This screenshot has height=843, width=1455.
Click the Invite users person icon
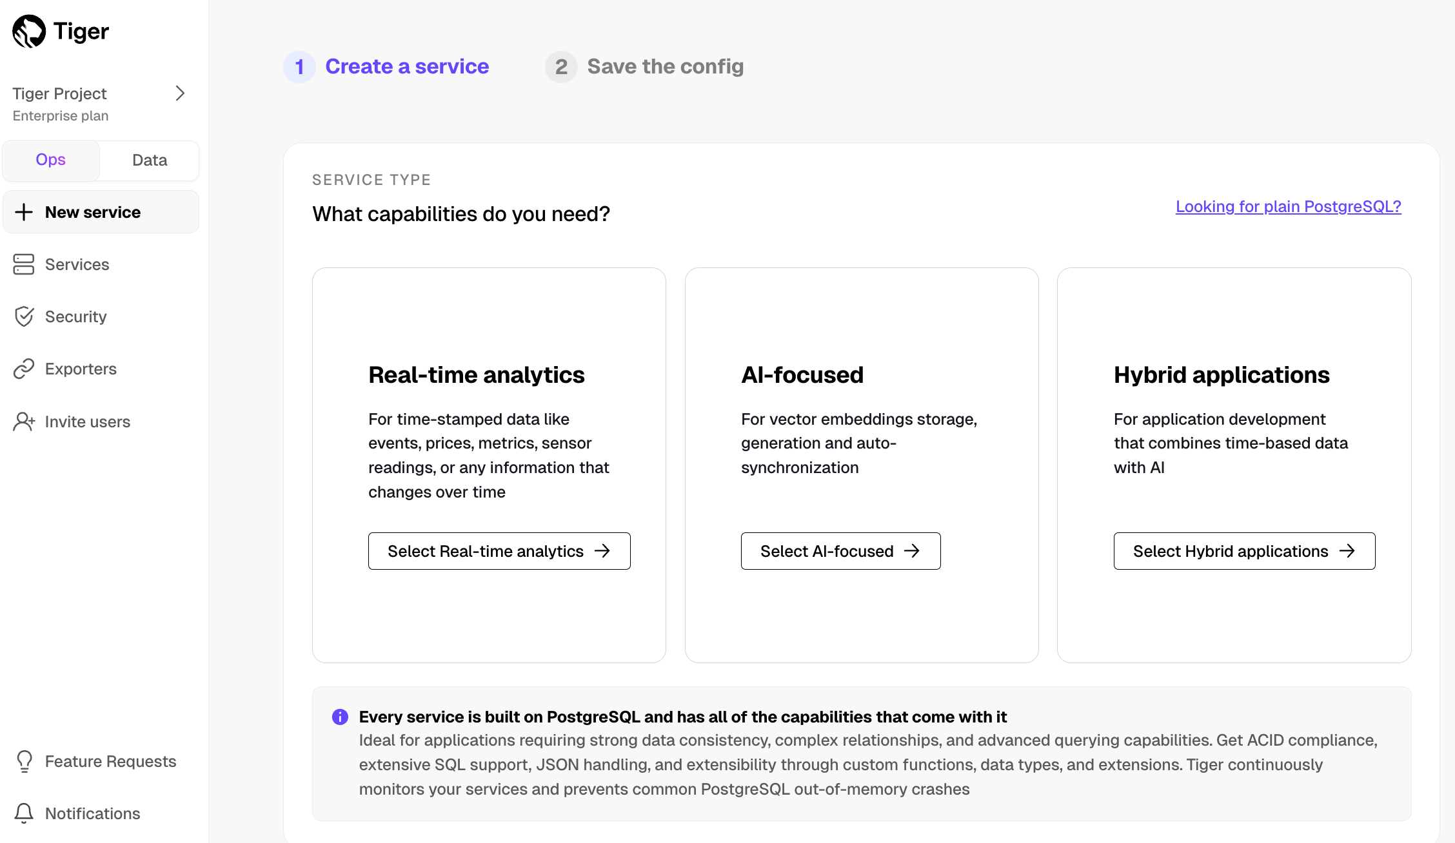tap(24, 421)
